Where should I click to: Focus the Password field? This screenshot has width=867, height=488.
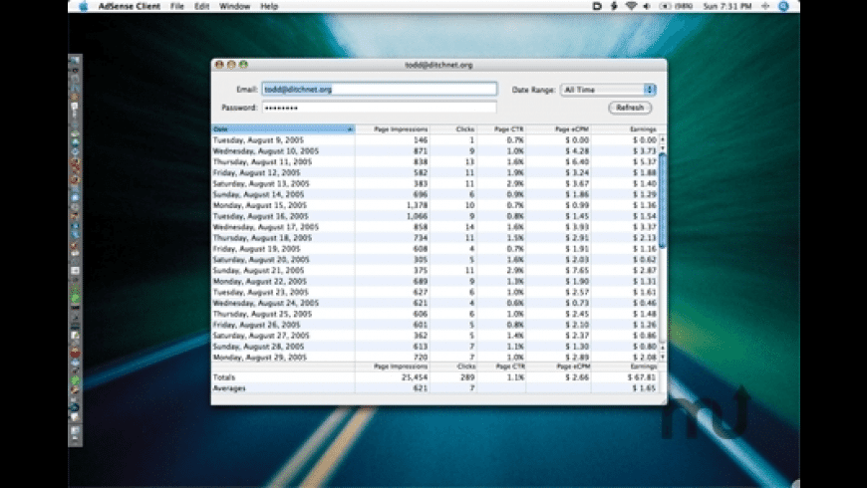(x=379, y=108)
